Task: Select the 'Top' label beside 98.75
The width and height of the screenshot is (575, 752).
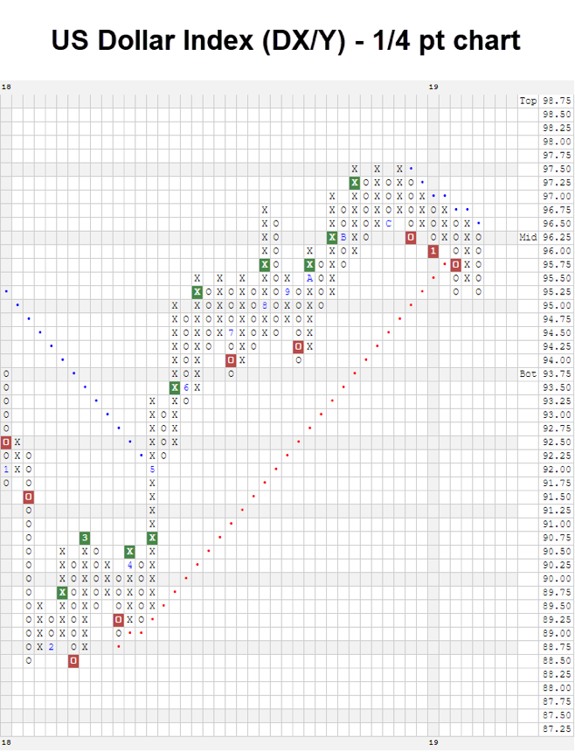Action: [x=528, y=101]
